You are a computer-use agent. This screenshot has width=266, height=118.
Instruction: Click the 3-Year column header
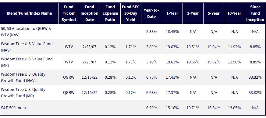click(193, 13)
